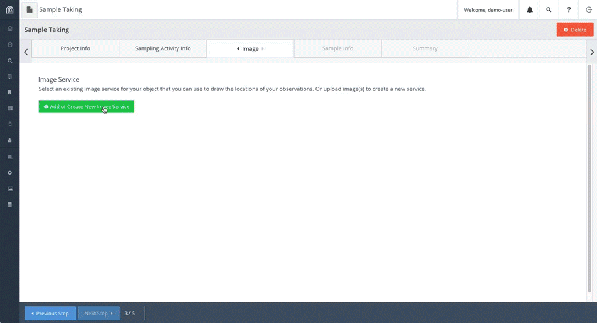
Task: Open the home icon in the sidebar
Action: coord(10,28)
